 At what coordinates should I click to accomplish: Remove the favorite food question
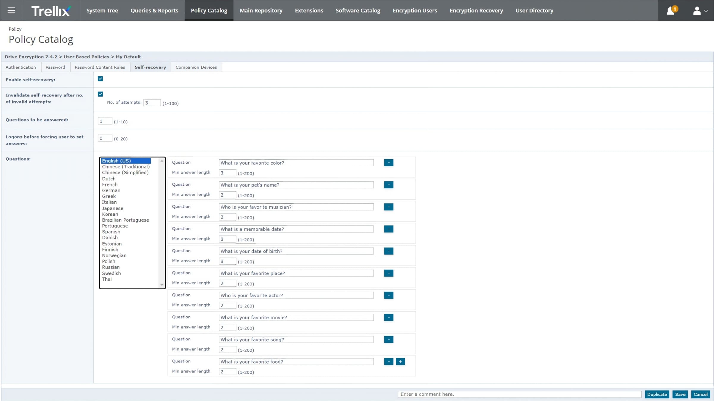point(388,361)
